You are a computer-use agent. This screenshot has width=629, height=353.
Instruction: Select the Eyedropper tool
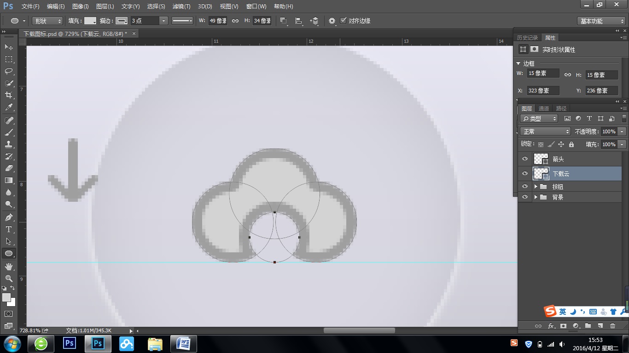coord(9,107)
